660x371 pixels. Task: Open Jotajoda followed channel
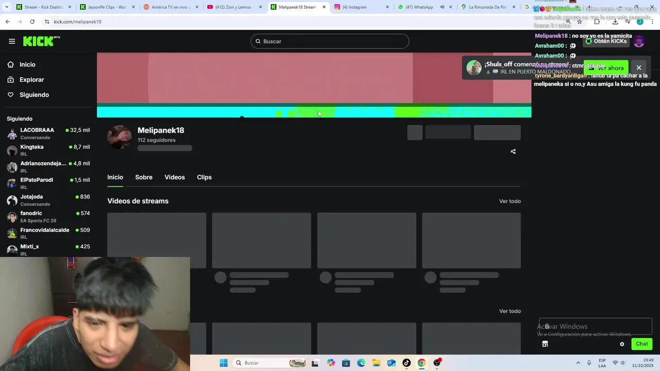[48, 200]
